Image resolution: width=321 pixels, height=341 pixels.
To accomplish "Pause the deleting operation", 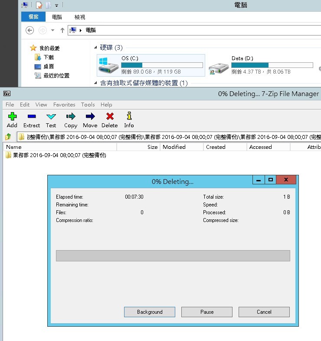I will [207, 312].
